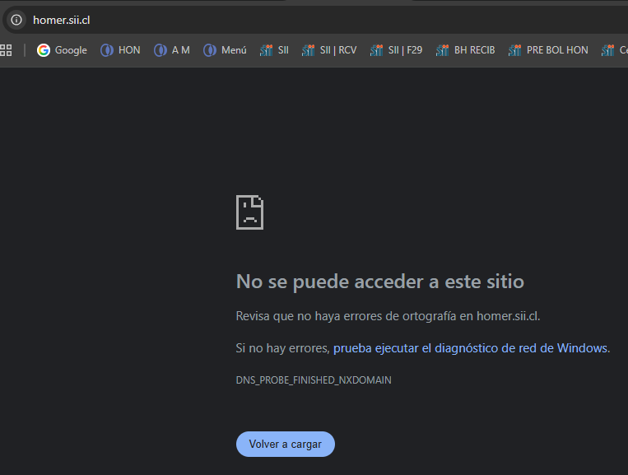Open the Menú bookmark
Viewport: 628px width, 475px height.
pyautogui.click(x=225, y=50)
